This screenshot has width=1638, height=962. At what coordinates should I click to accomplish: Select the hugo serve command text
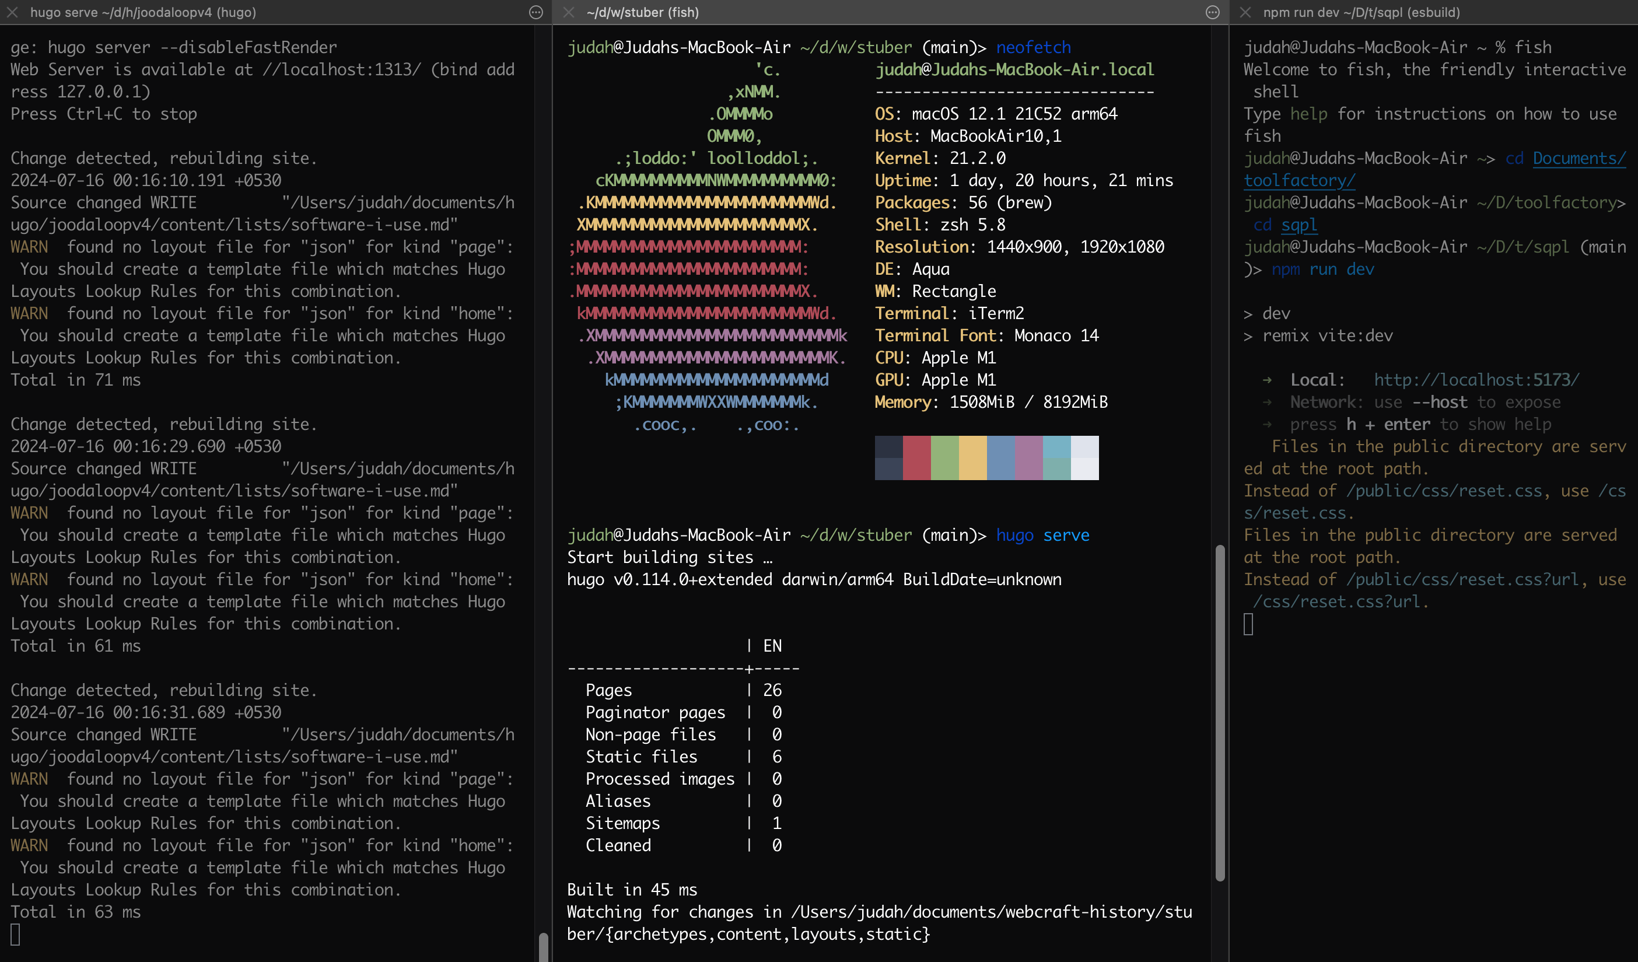[1042, 535]
